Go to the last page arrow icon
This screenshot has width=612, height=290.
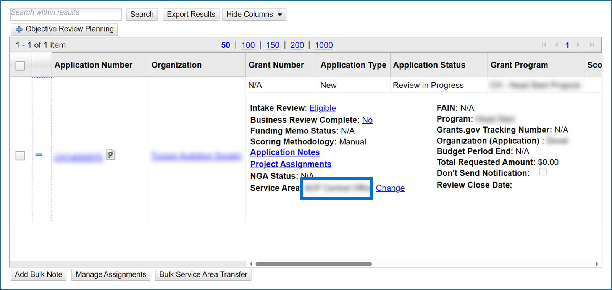[592, 45]
